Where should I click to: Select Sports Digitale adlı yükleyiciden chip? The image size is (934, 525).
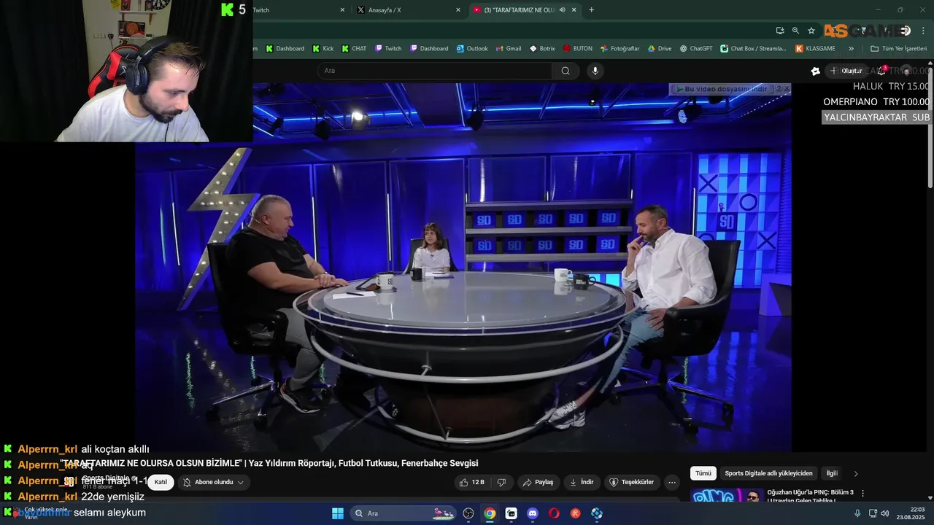[x=768, y=473]
